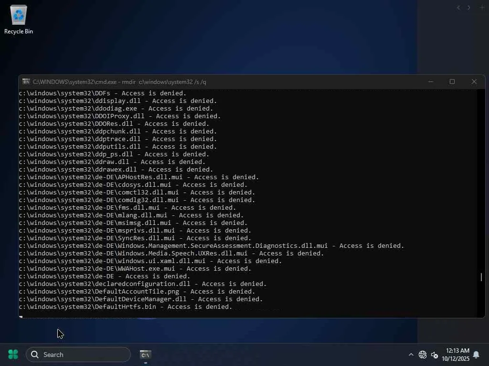The height and width of the screenshot is (366, 489).
Task: Open the Windows Start menu
Action: click(x=13, y=354)
